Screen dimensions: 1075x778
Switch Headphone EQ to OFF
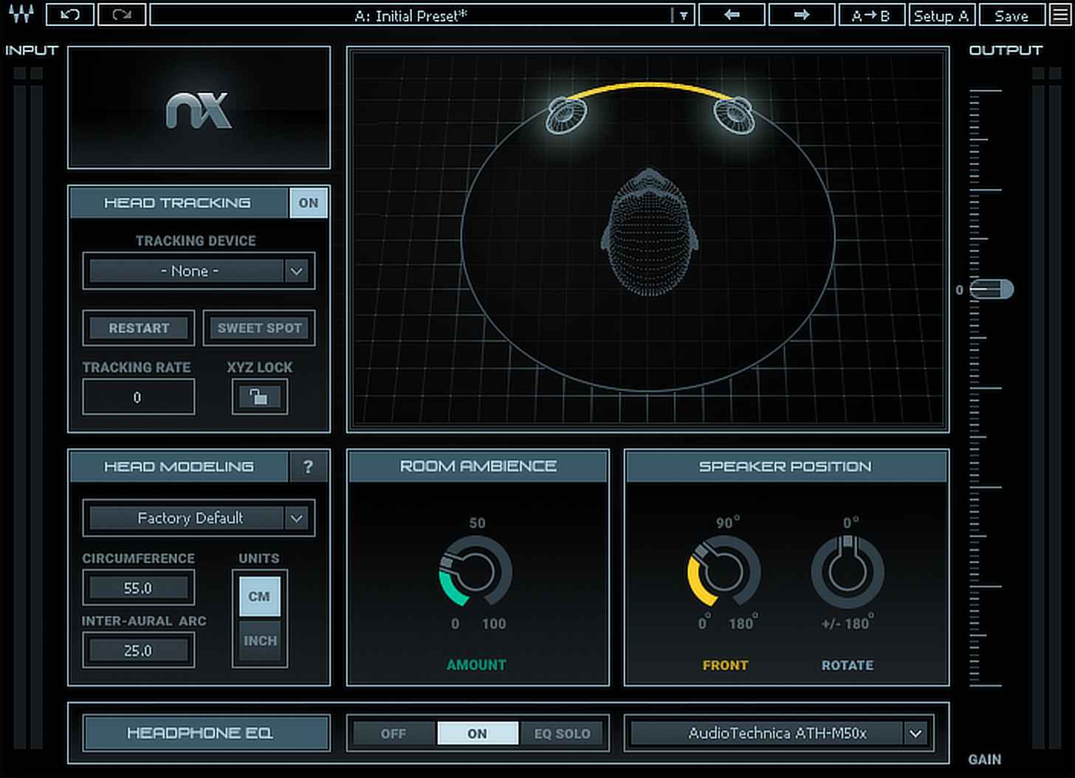coord(393,733)
